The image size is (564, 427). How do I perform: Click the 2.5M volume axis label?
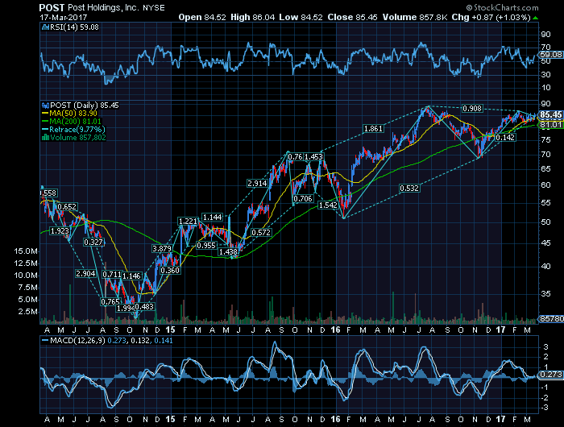[27, 312]
